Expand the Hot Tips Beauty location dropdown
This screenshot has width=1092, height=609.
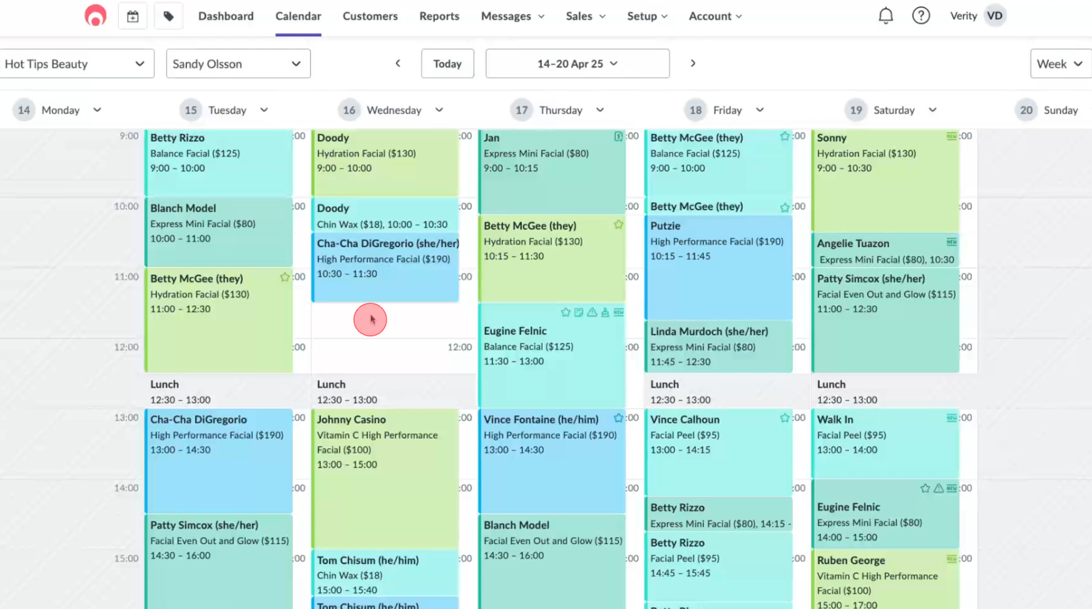tap(76, 64)
